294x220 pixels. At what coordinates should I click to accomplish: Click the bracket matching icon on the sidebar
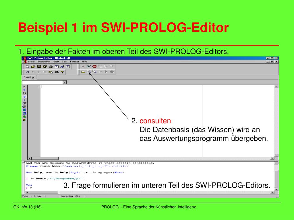(24, 93)
